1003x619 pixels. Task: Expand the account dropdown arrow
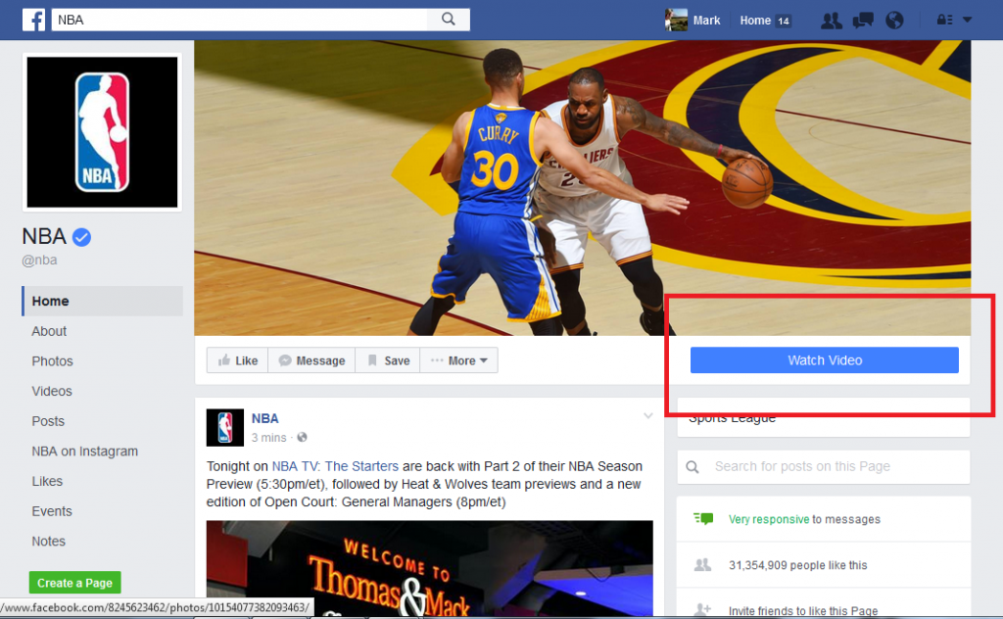(967, 20)
